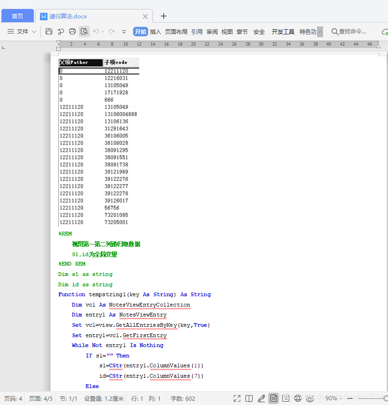Open the 审阅 ribbon tab
388x405 pixels.
(212, 32)
